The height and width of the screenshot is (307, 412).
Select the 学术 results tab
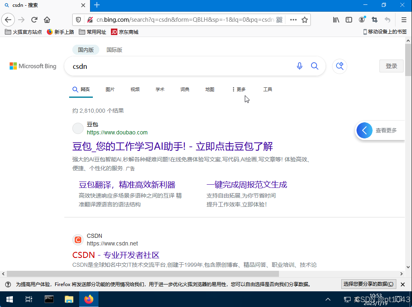(x=160, y=89)
